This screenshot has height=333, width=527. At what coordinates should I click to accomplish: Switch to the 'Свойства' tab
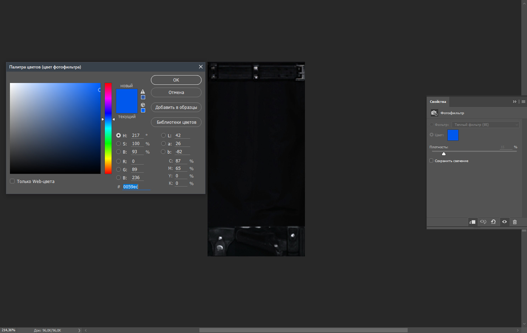tap(438, 102)
